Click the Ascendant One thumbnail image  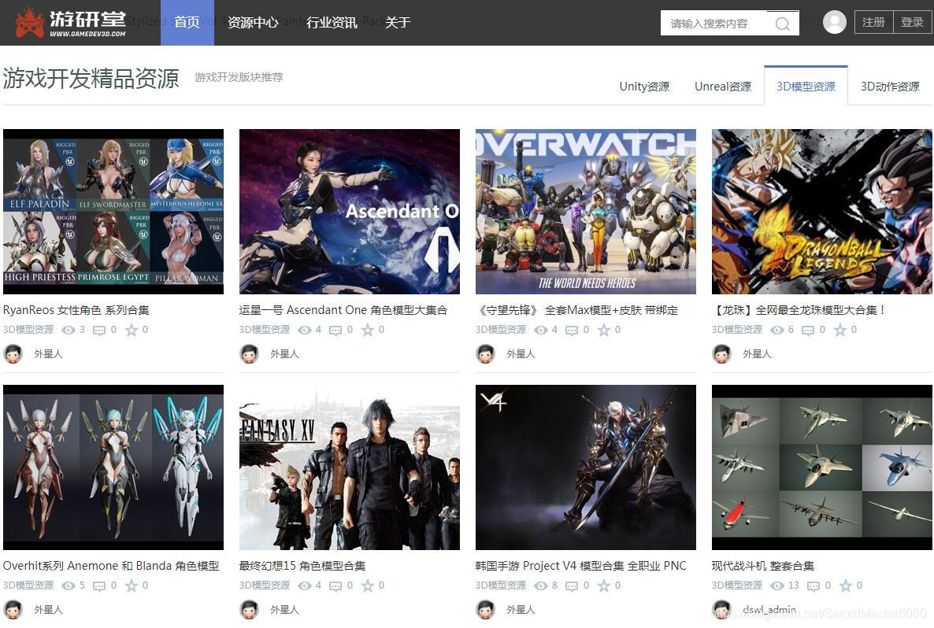[x=350, y=212]
